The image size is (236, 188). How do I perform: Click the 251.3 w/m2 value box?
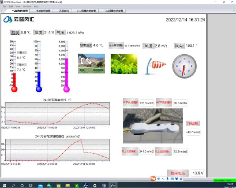[x=146, y=103]
